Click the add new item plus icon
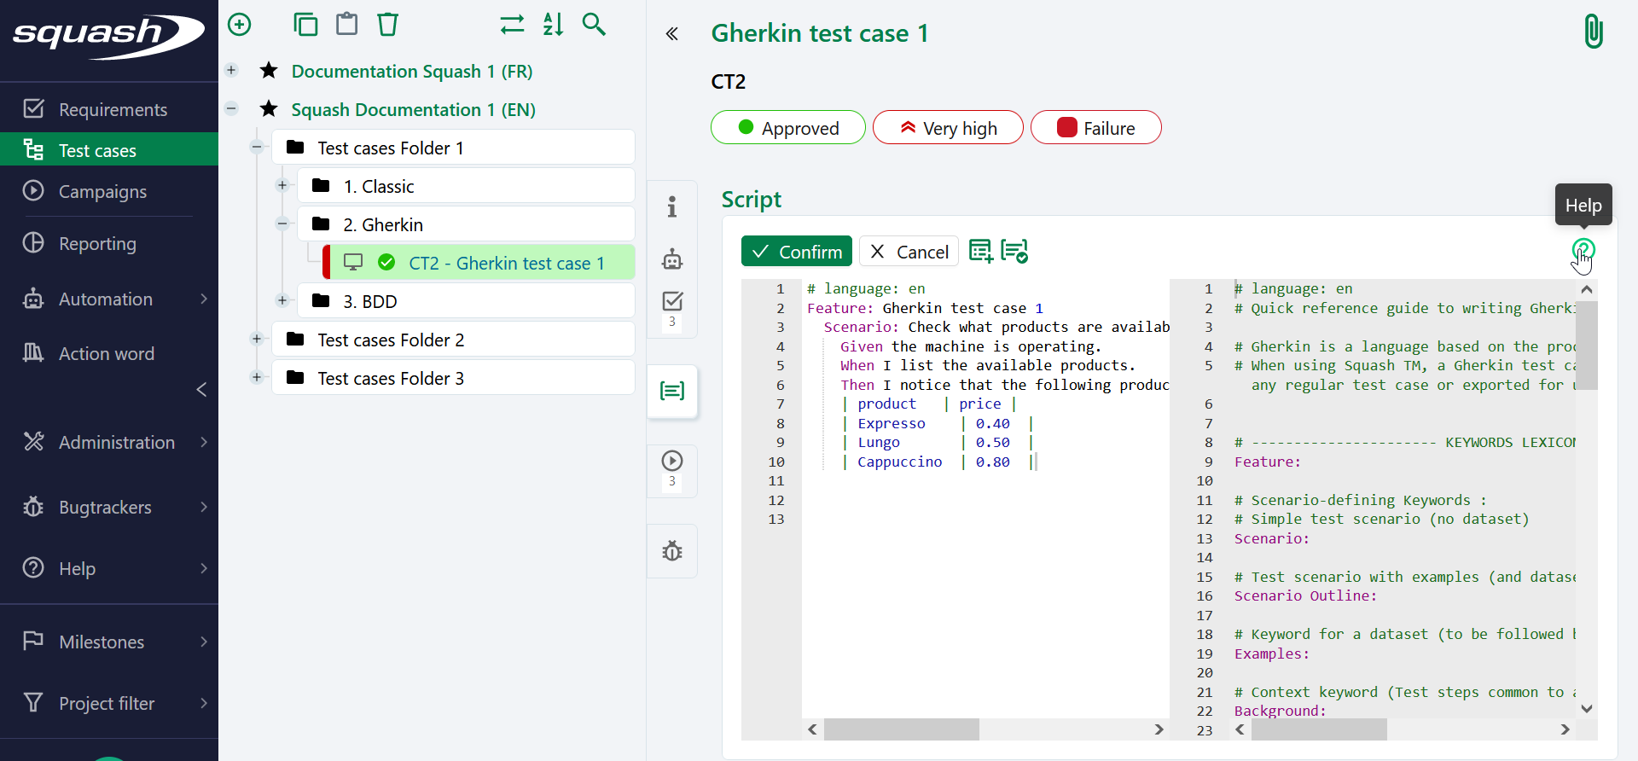1638x761 pixels. [240, 25]
